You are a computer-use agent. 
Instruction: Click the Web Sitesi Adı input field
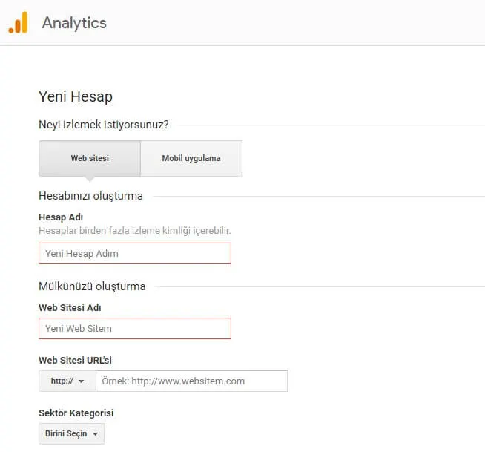click(x=135, y=329)
